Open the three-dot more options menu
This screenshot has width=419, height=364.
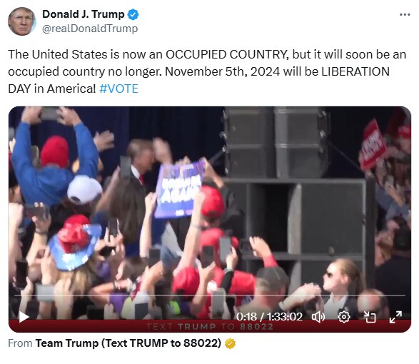405,14
